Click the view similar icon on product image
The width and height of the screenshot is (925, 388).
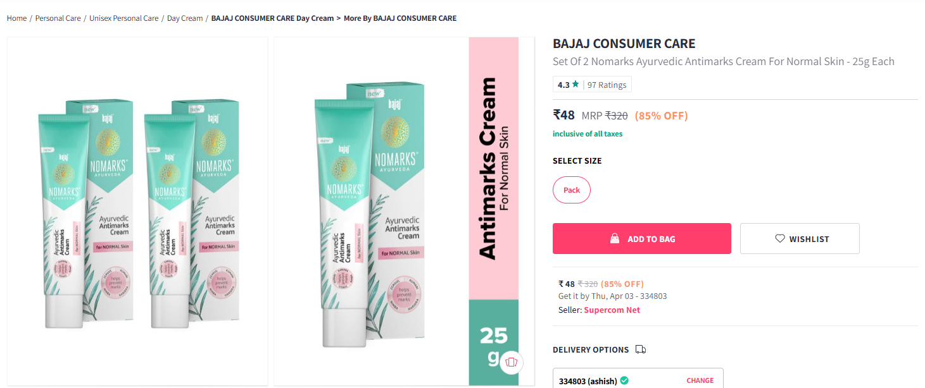click(512, 362)
